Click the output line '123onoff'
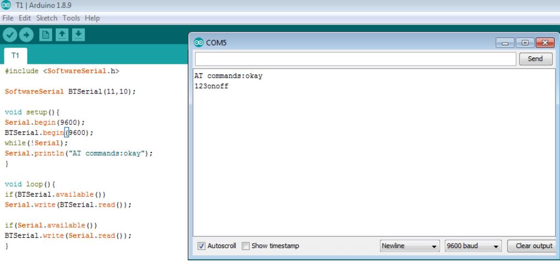 211,86
